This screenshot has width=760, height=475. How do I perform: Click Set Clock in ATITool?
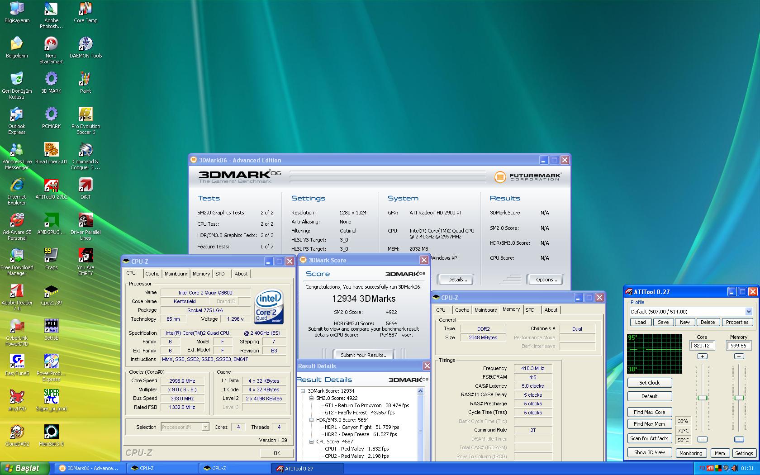(649, 383)
